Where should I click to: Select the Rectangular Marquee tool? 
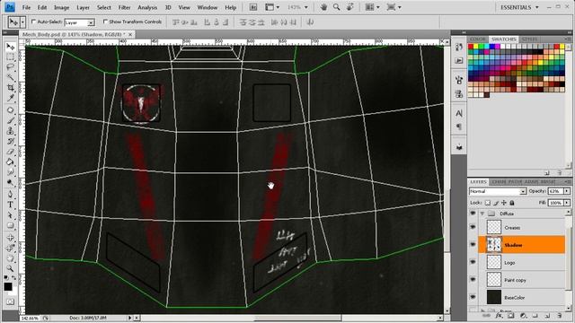point(10,57)
